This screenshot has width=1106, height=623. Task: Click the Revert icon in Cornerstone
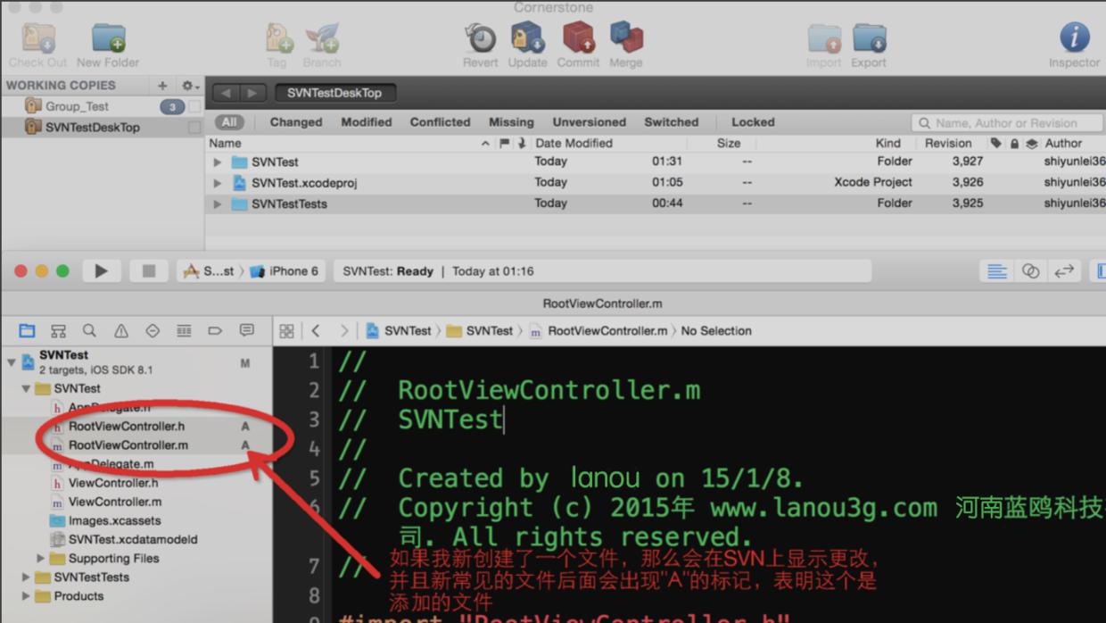(x=481, y=39)
